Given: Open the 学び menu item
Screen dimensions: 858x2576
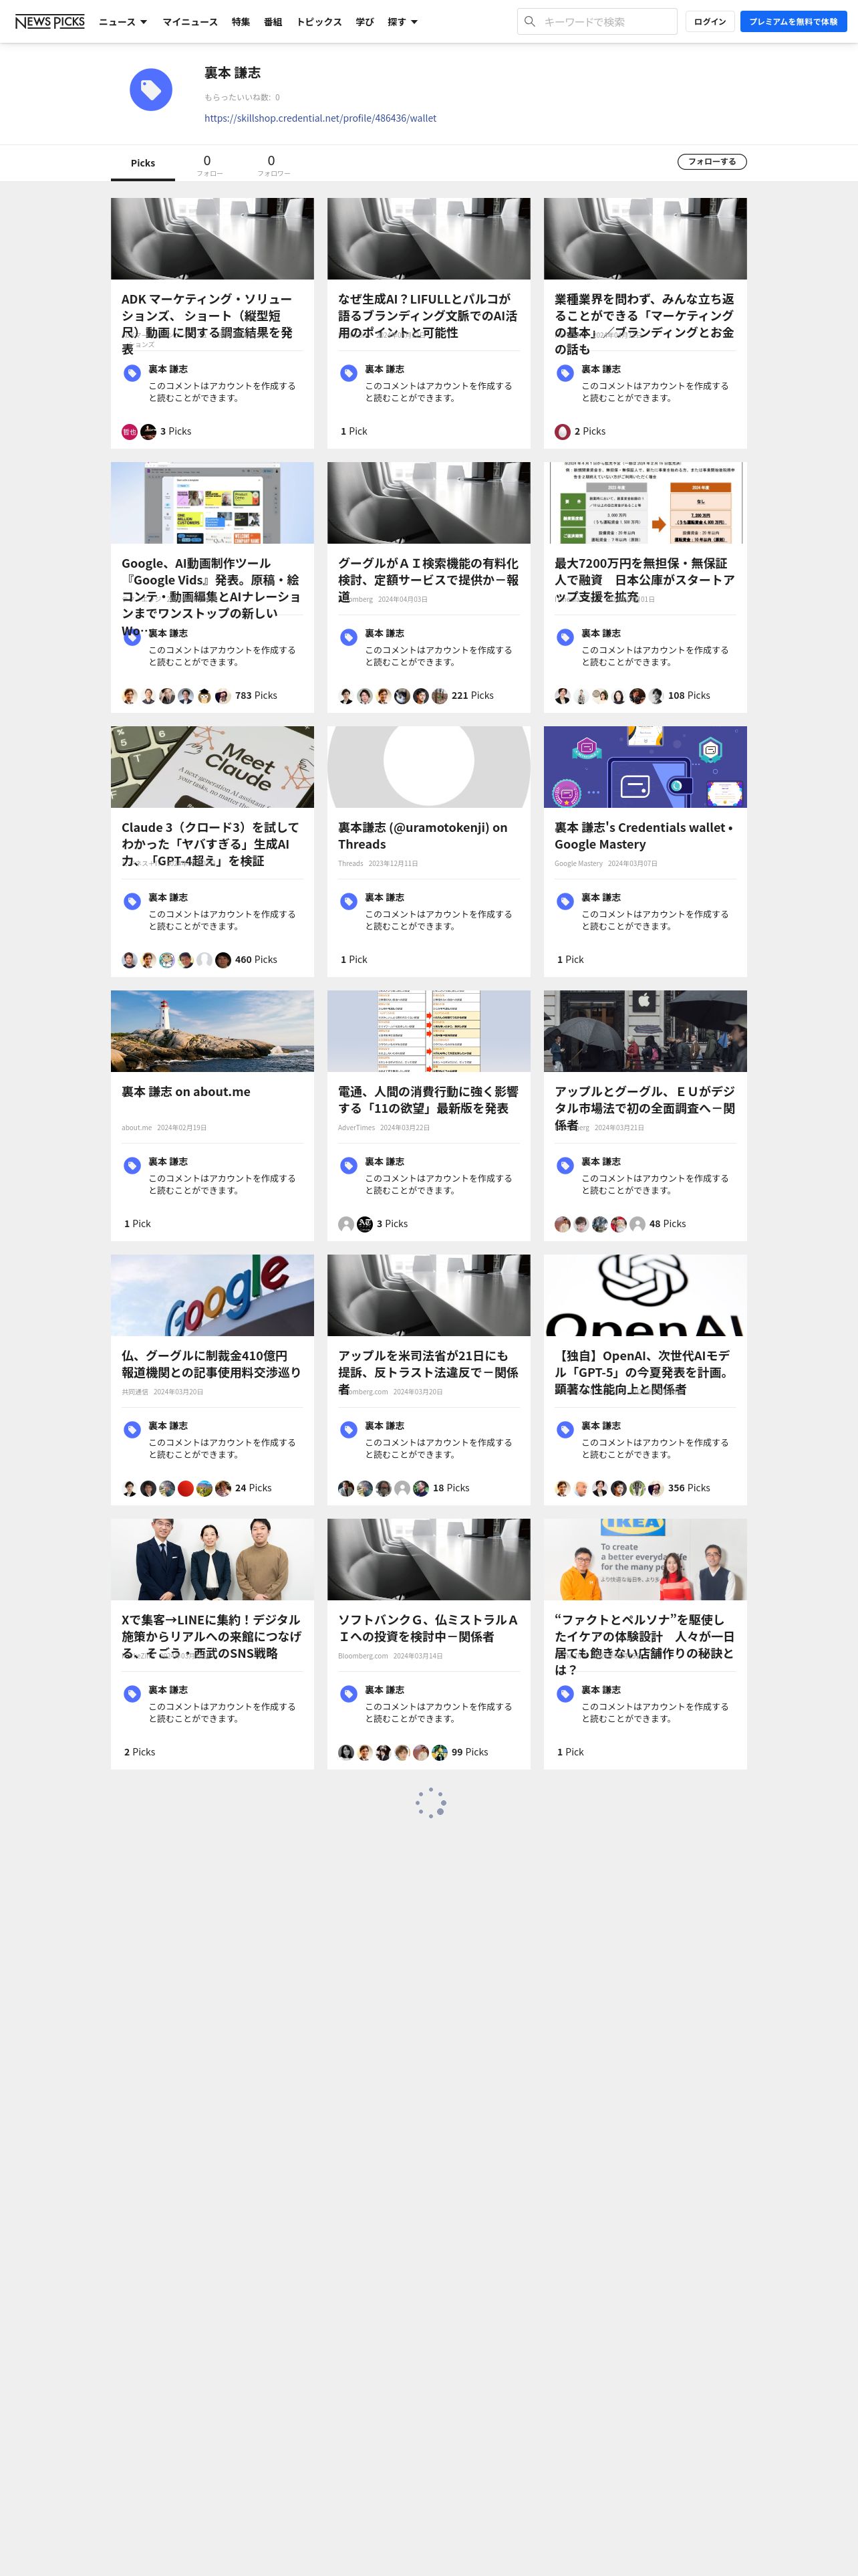Looking at the screenshot, I should tap(365, 22).
